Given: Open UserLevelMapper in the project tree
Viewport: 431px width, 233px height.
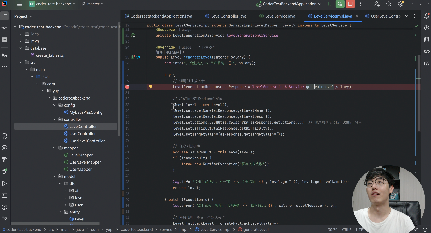Looking at the screenshot, I should [x=85, y=162].
